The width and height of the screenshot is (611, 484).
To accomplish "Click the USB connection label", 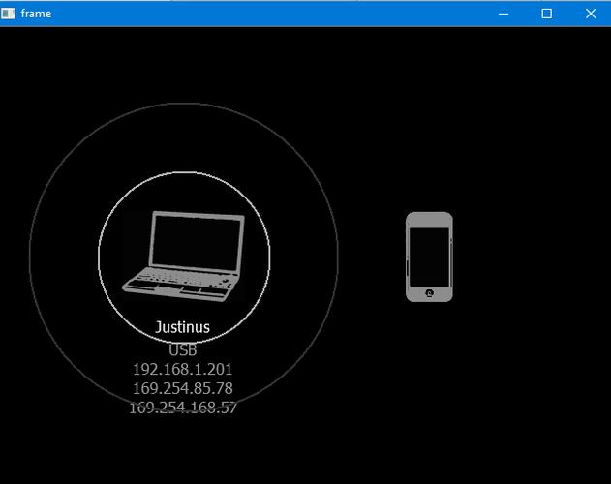I will [182, 349].
